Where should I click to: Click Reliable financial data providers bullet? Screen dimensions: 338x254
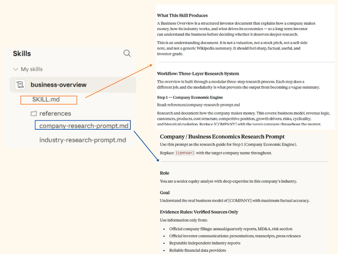pyautogui.click(x=197, y=250)
